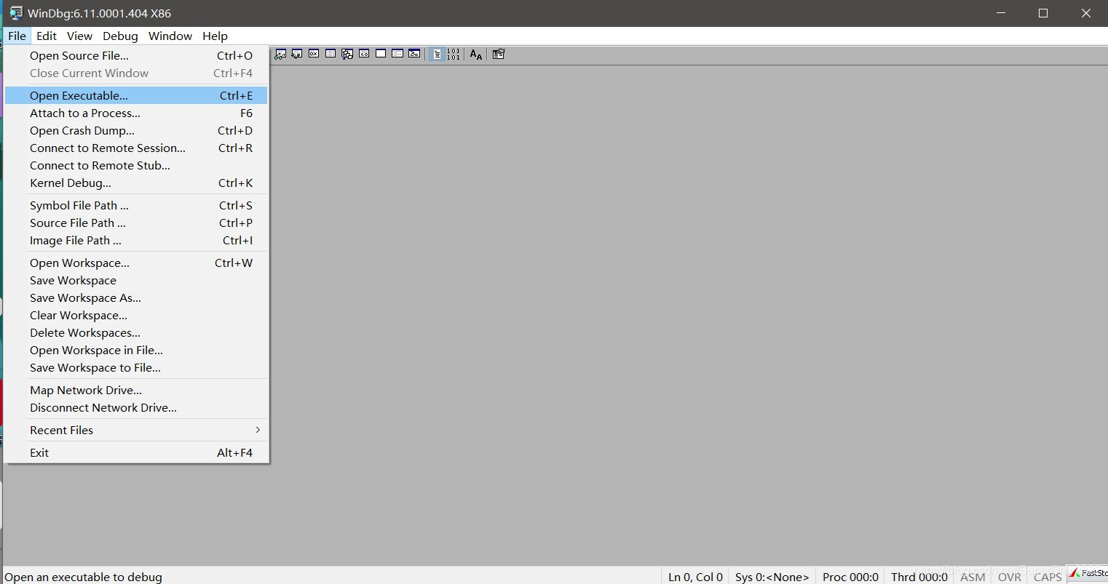This screenshot has width=1108, height=584.
Task: Open the Help menu
Action: (215, 36)
